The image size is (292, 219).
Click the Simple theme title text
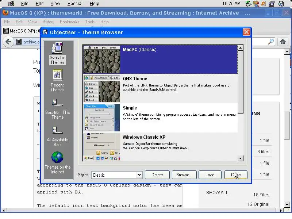[130, 108]
